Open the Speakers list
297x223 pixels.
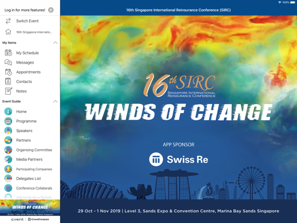(x=24, y=131)
